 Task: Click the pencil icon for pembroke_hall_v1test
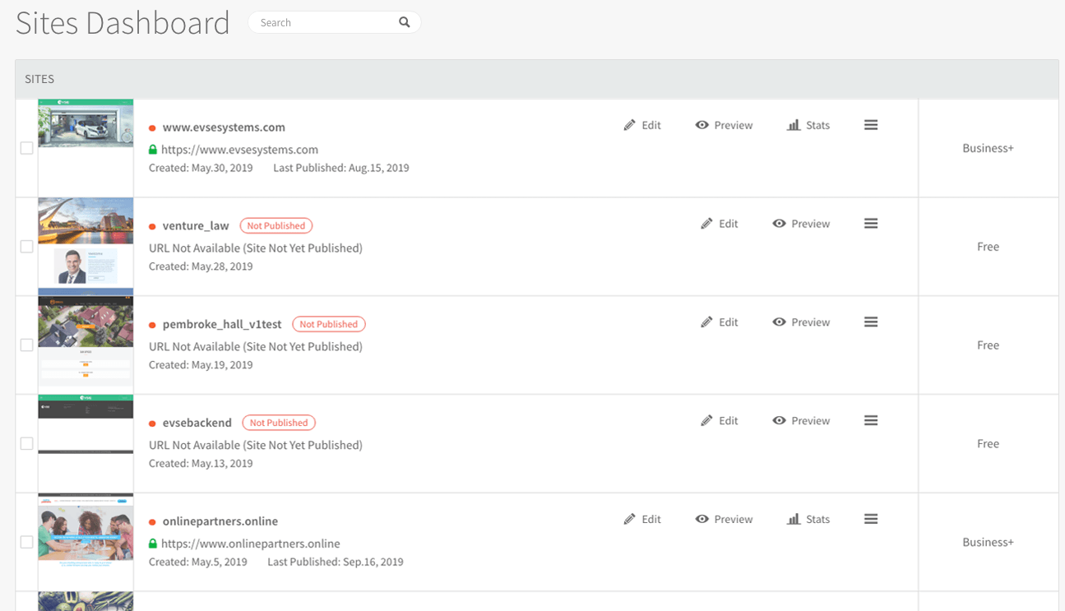click(x=706, y=322)
